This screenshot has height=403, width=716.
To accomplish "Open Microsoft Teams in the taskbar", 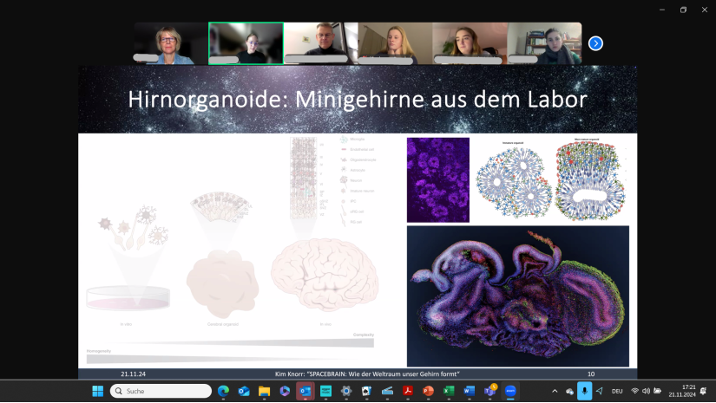I will click(x=489, y=391).
